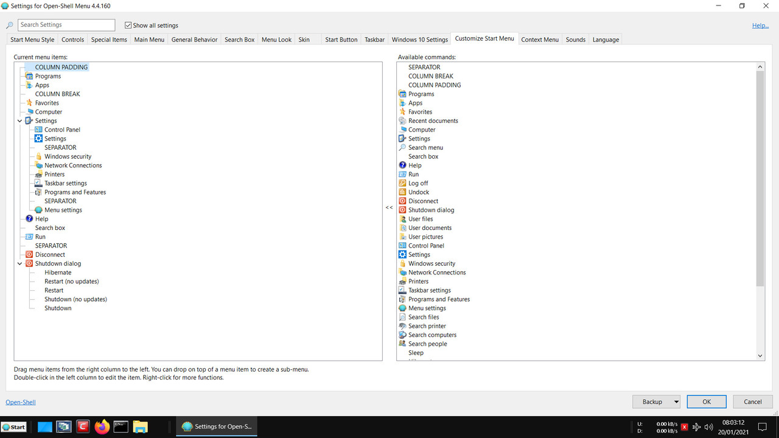The height and width of the screenshot is (438, 779).
Task: Click the Available commands scrollbar down arrow
Action: tap(760, 356)
